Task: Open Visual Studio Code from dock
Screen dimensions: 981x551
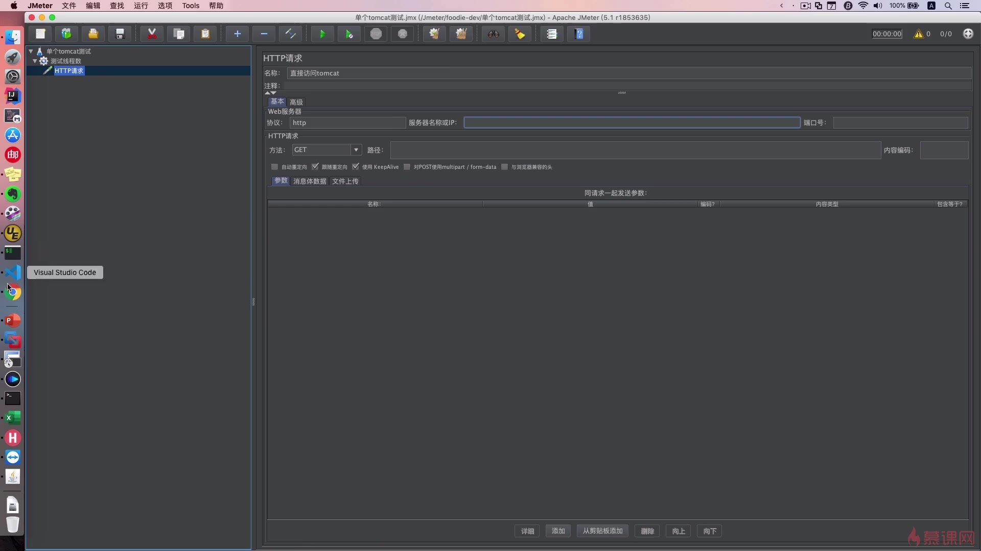Action: click(x=13, y=272)
